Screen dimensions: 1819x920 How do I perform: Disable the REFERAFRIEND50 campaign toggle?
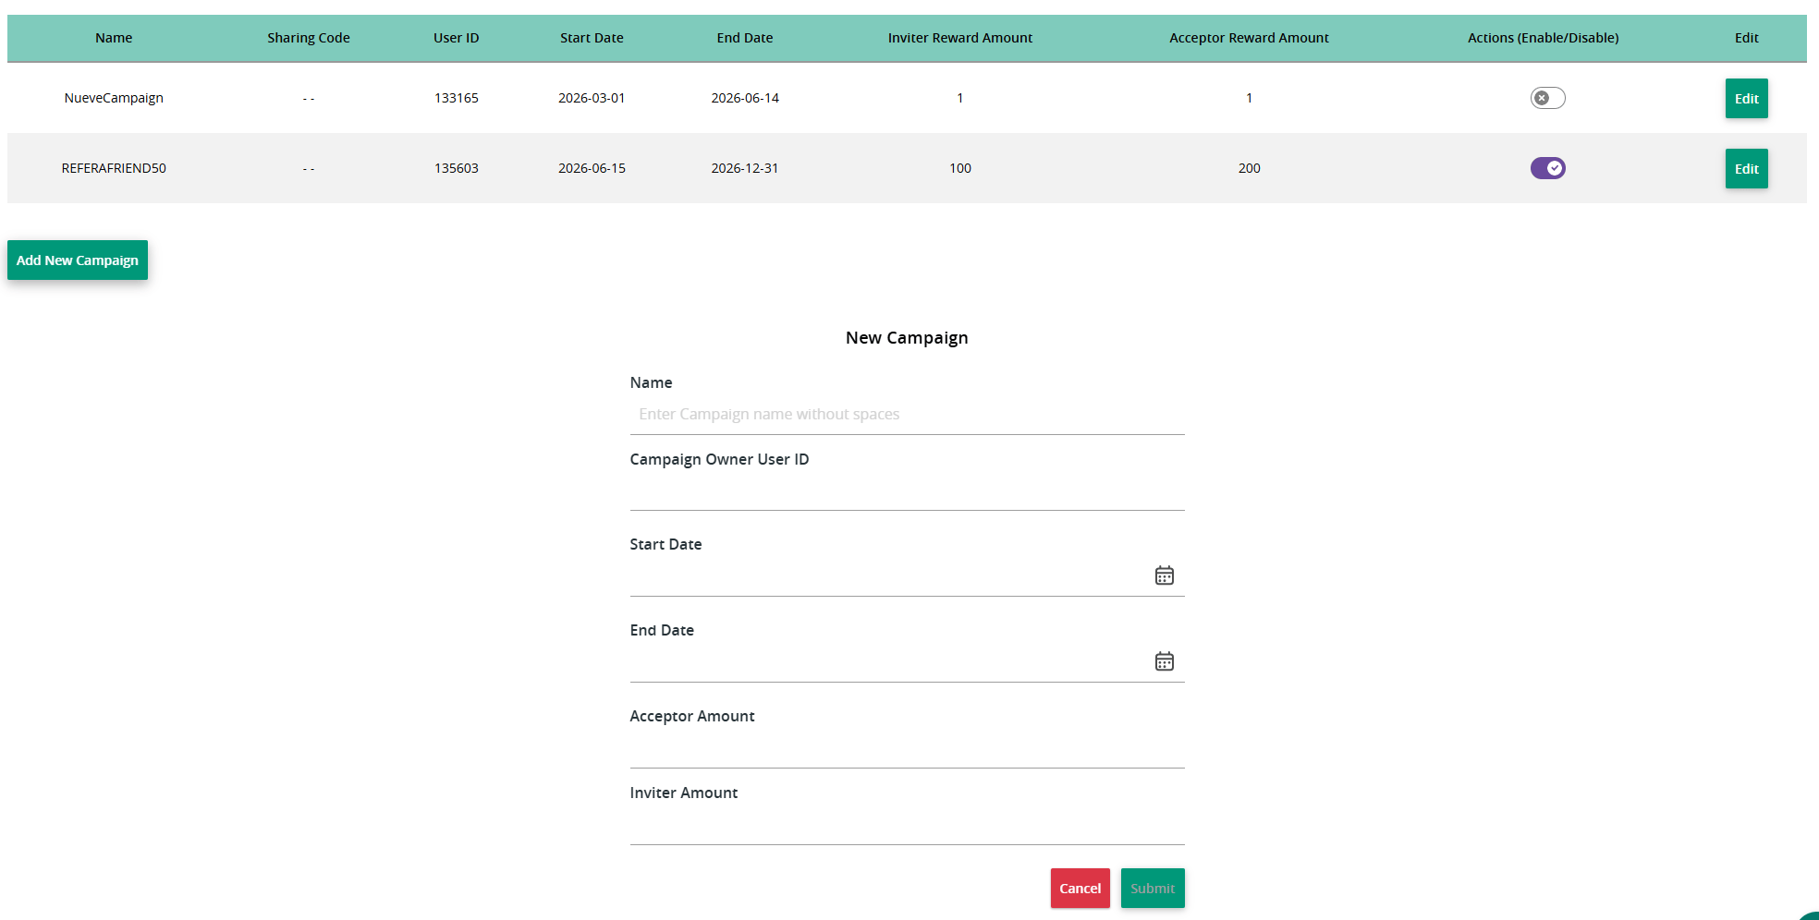click(1547, 168)
